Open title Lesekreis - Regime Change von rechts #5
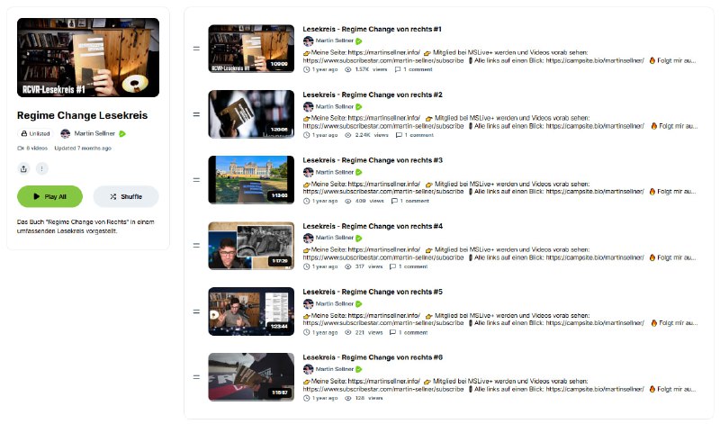 pos(373,292)
